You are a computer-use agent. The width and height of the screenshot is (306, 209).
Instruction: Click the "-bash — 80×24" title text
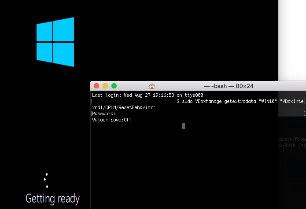pyautogui.click(x=229, y=86)
